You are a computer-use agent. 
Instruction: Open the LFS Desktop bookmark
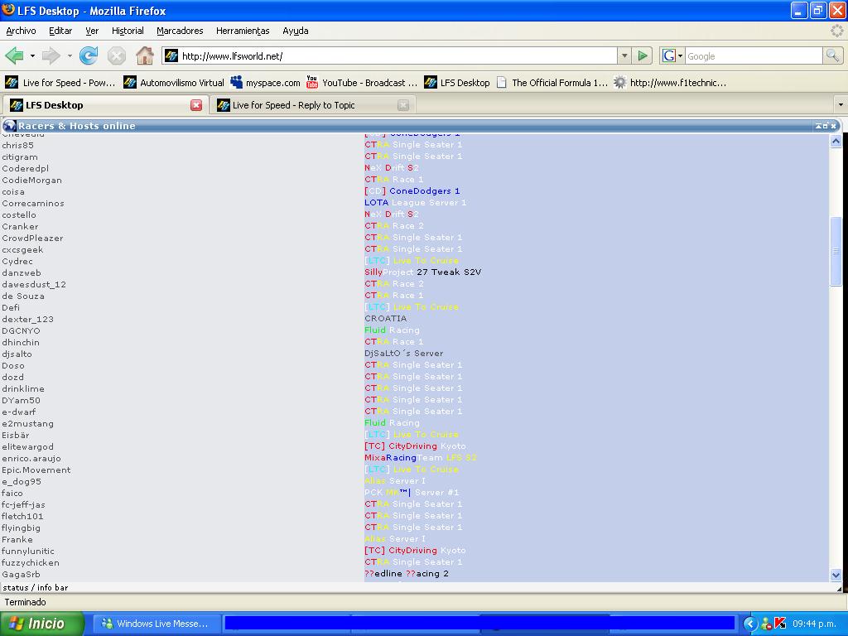coord(457,83)
